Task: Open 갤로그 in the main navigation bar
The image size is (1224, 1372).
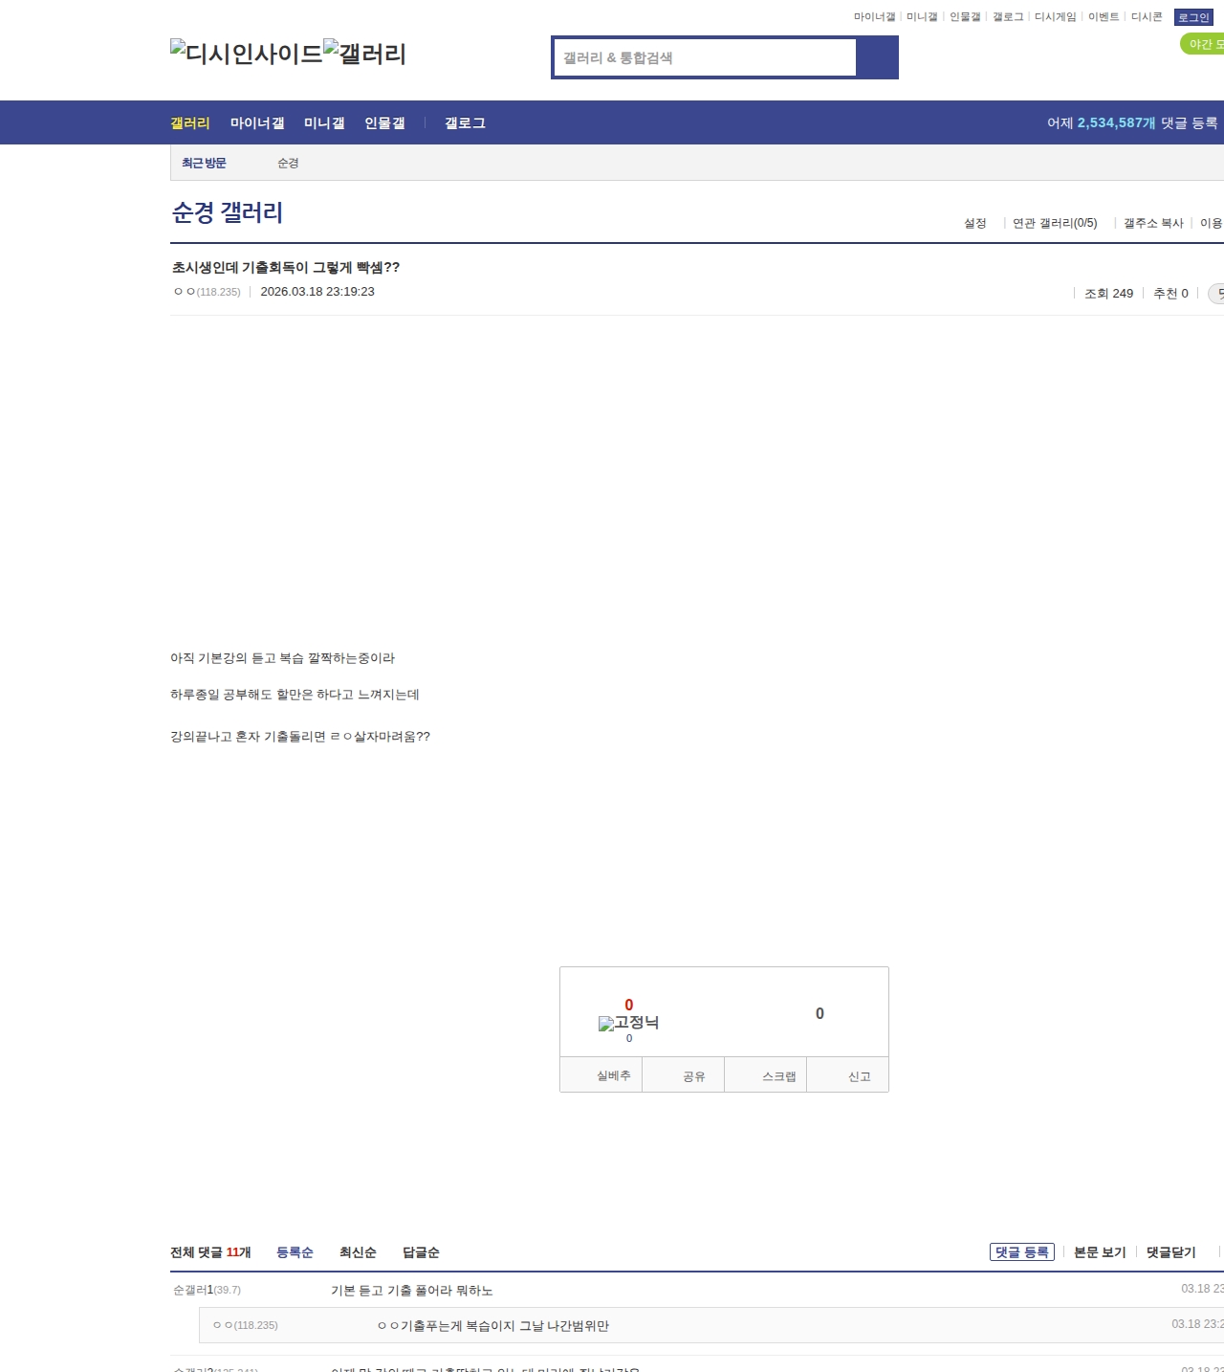Action: (x=465, y=123)
